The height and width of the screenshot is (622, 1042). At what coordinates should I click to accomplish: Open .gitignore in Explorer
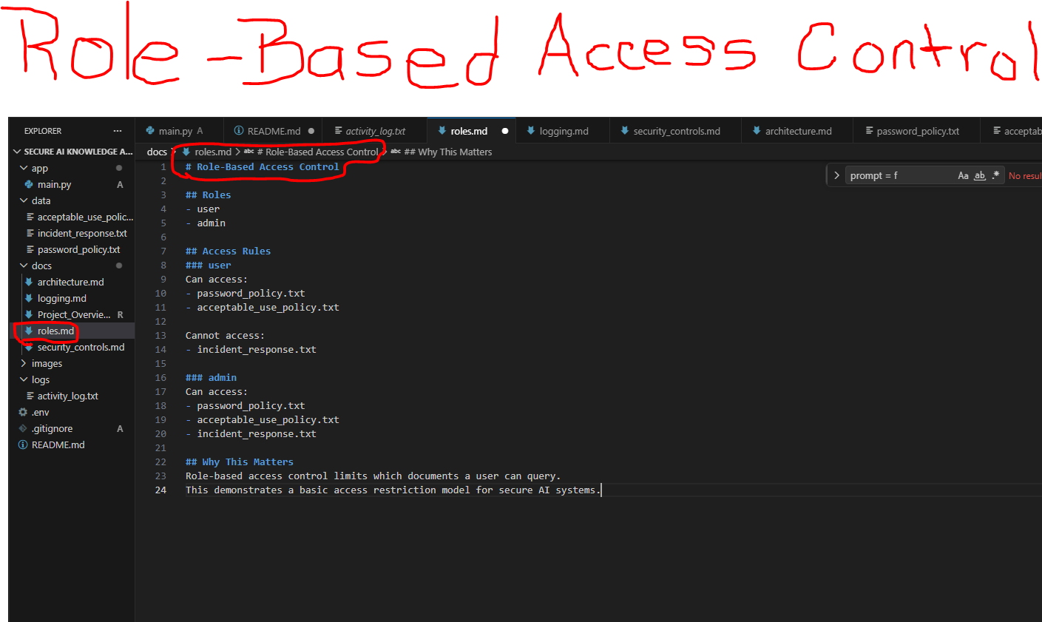point(72,428)
